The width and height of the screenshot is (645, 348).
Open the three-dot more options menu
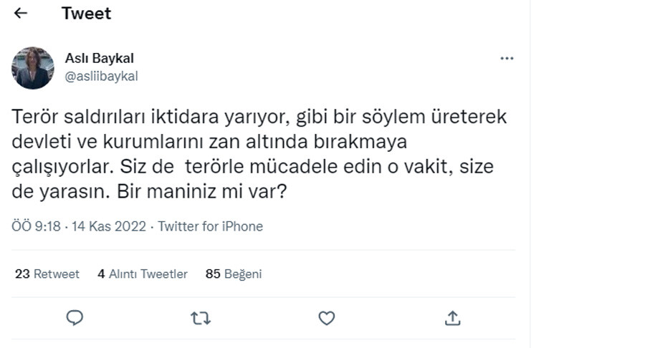[507, 58]
